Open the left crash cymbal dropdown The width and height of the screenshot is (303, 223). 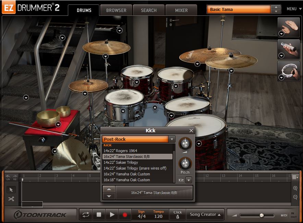(x=106, y=57)
